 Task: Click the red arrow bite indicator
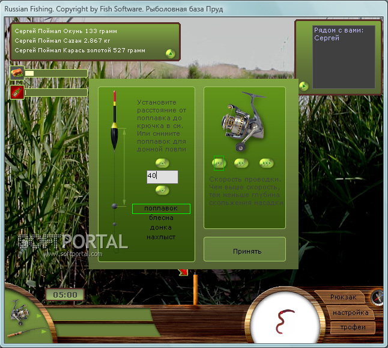(183, 272)
